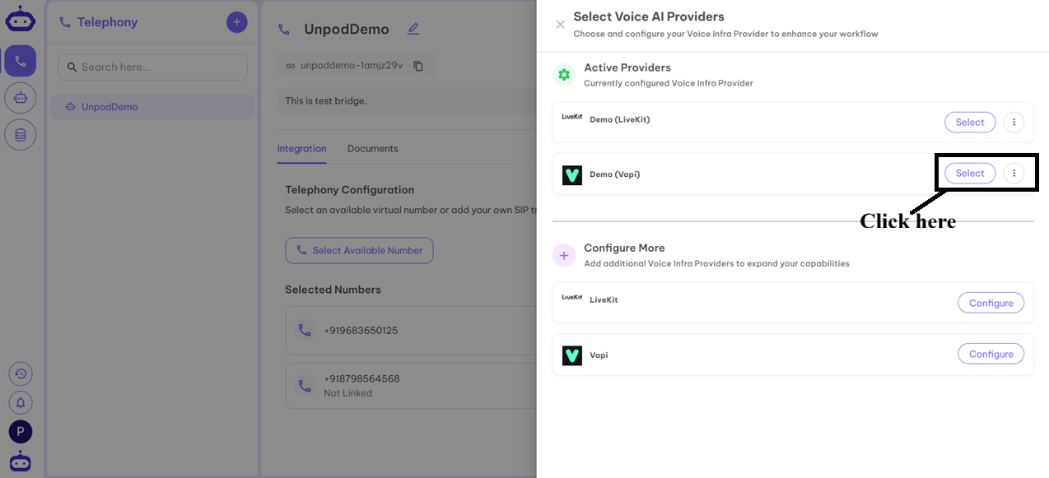
Task: Open the user profile avatar P
Action: click(x=21, y=431)
